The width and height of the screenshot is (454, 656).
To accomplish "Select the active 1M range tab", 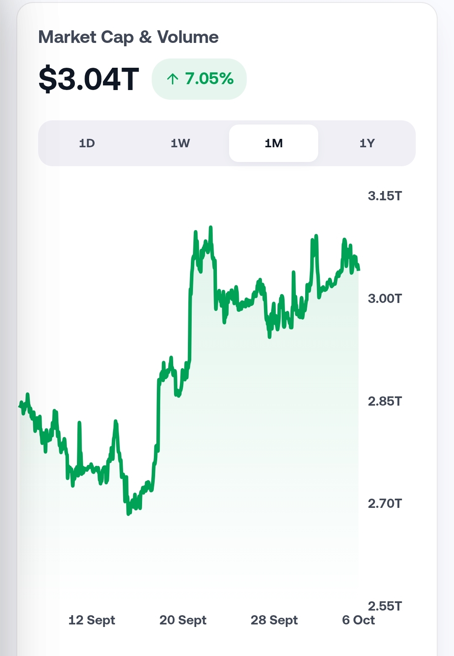I will (x=274, y=143).
